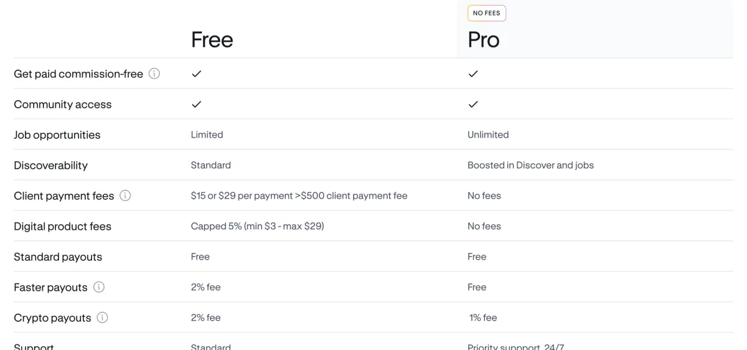Screen dimensions: 747x350
Task: Click the Get paid commission-free label
Action: (x=78, y=73)
